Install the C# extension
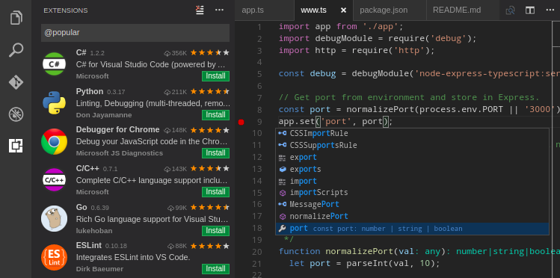Image resolution: width=560 pixels, height=278 pixels. coord(216,76)
